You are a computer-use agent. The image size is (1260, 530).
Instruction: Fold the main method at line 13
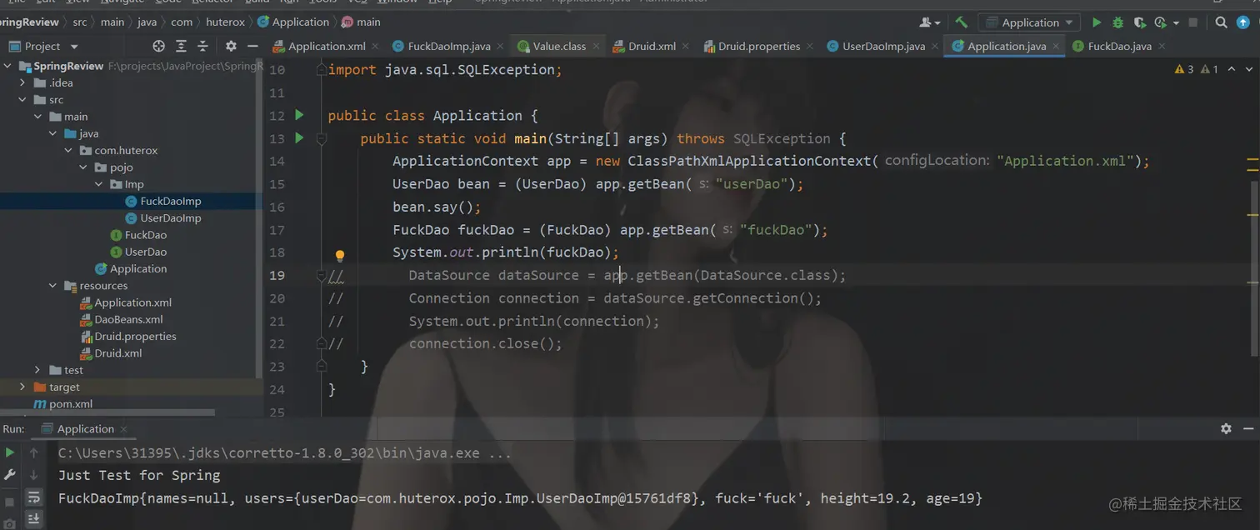point(322,138)
